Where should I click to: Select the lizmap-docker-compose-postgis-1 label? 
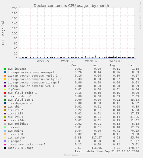[x=34, y=79]
